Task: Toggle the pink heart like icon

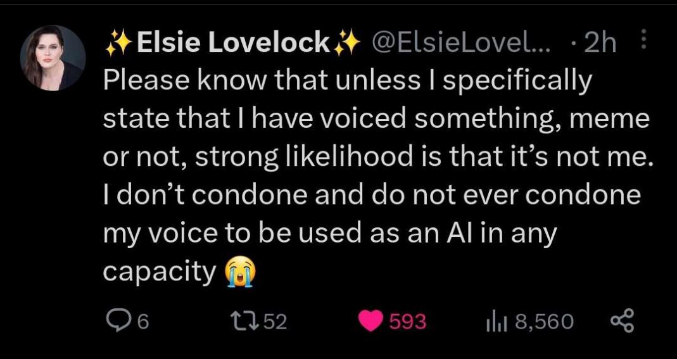Action: pyautogui.click(x=371, y=322)
